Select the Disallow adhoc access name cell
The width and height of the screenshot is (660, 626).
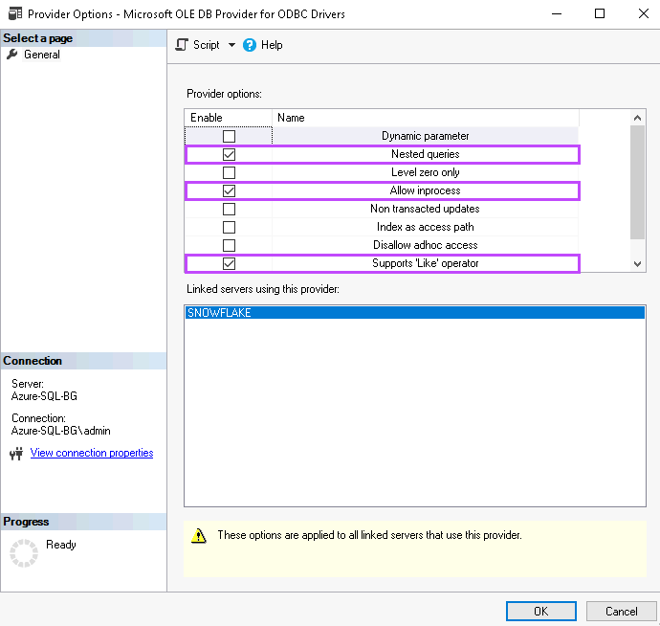(x=426, y=245)
